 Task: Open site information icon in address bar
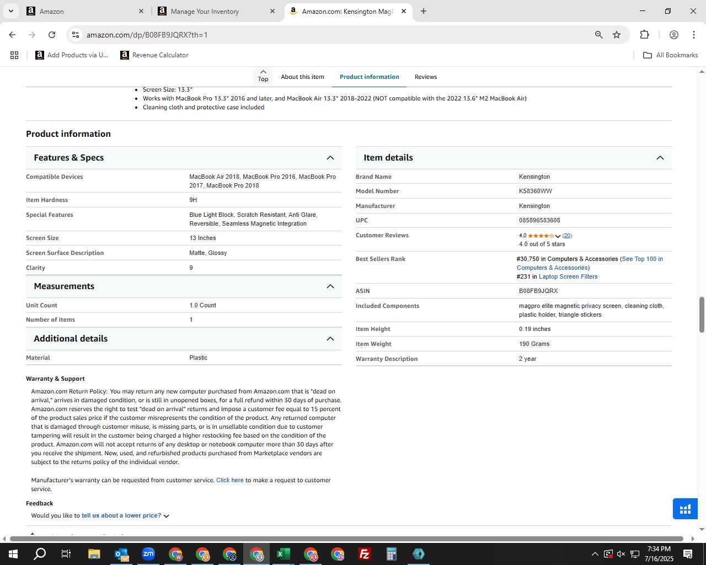(76, 35)
